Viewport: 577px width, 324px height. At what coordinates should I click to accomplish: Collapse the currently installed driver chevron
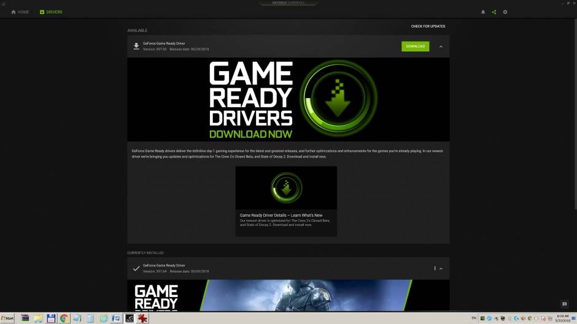pos(441,268)
